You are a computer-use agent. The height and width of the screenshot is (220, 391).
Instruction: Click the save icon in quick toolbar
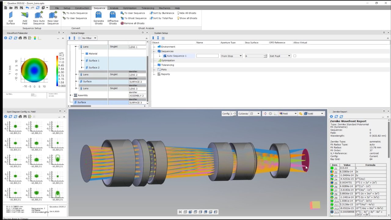[16, 8]
